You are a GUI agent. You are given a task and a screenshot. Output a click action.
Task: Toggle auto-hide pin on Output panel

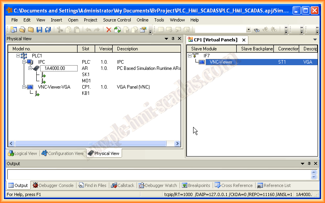tap(309, 164)
